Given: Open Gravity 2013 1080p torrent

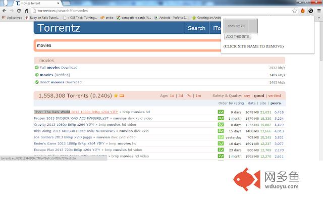Looking at the screenshot, I should (64, 125).
